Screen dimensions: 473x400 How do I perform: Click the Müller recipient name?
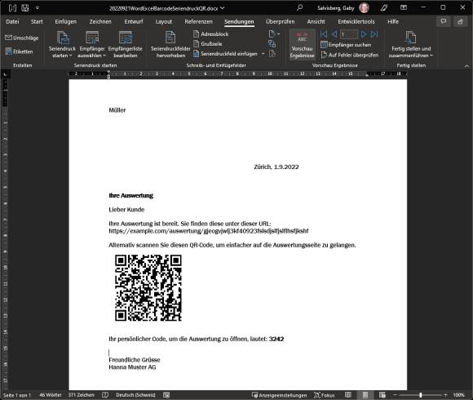coord(117,110)
